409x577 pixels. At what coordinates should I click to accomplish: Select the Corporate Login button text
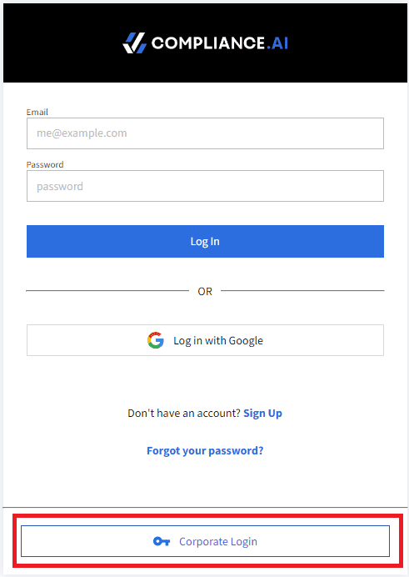tap(218, 542)
